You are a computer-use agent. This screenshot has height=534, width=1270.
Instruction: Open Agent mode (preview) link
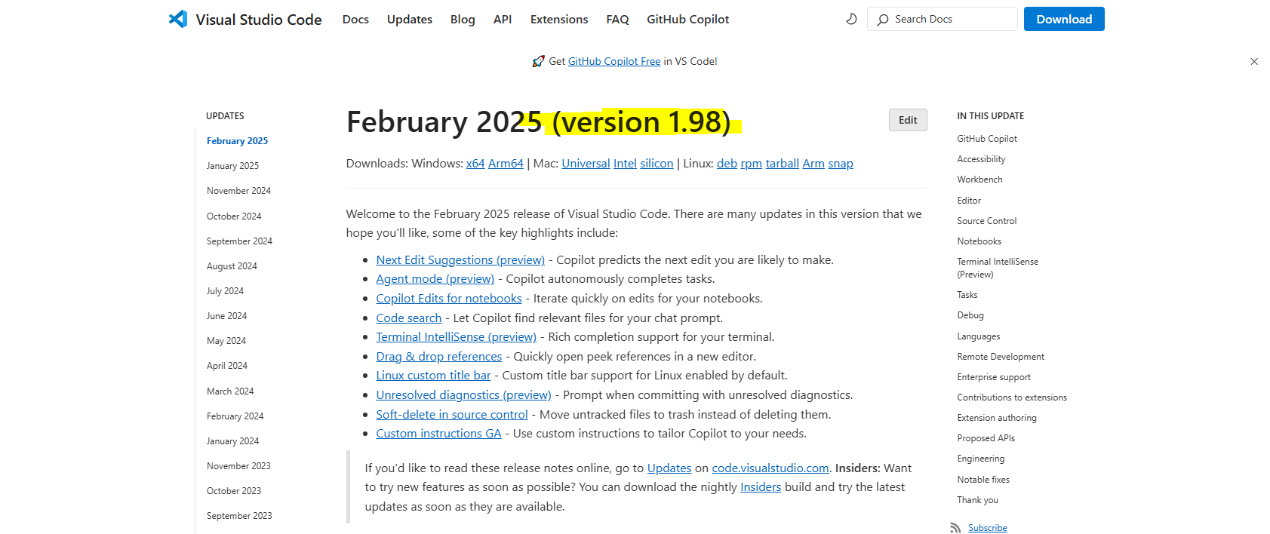point(435,279)
